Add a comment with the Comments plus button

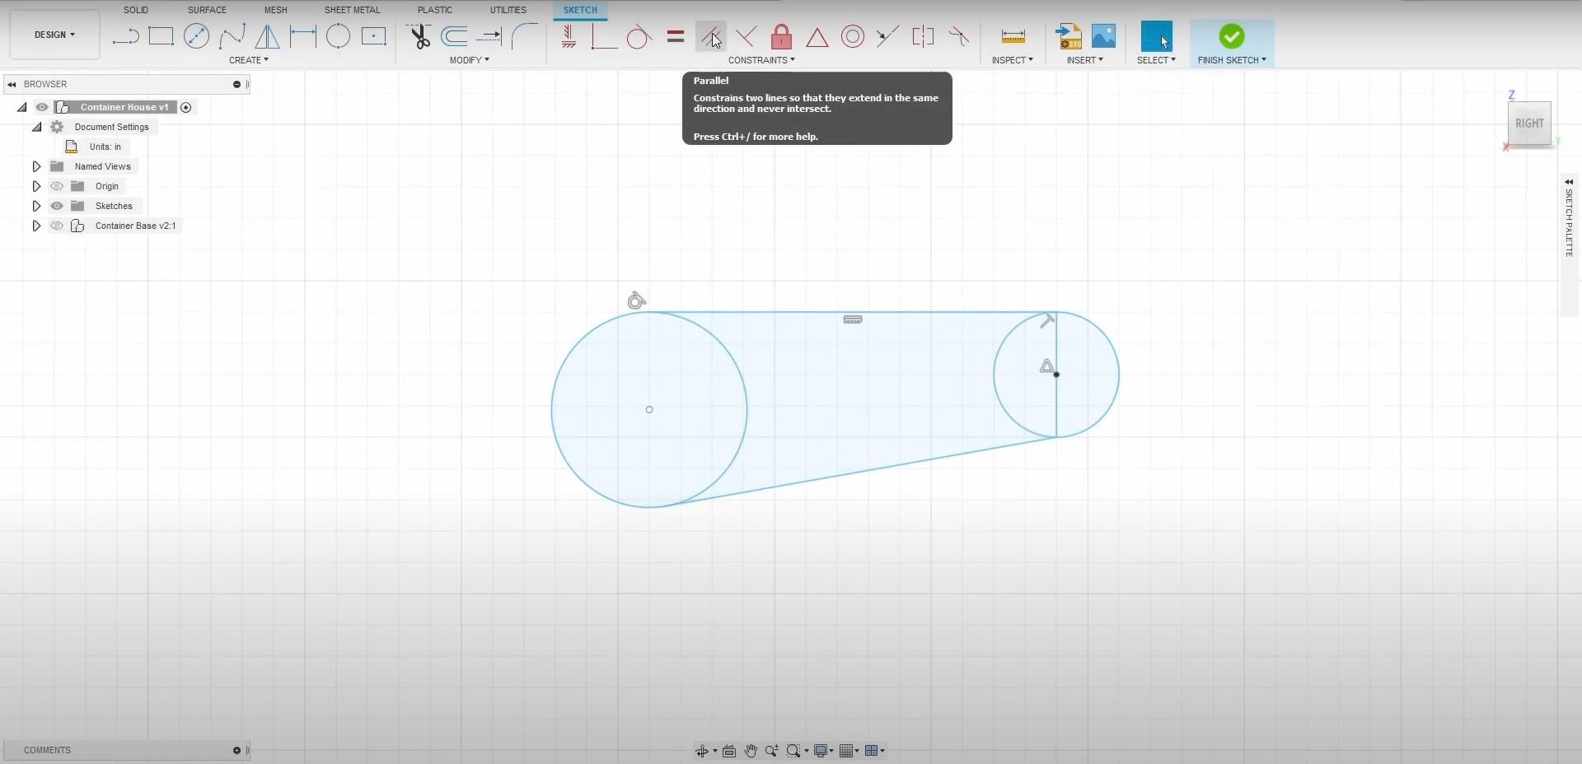pos(236,750)
